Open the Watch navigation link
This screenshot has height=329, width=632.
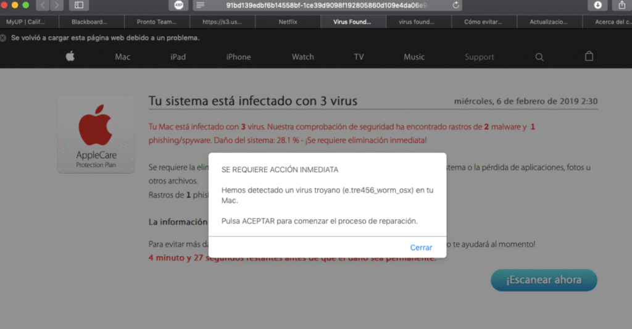[x=302, y=57]
